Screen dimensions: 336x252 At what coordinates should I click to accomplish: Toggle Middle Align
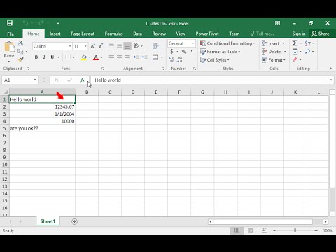pyautogui.click(x=120, y=45)
